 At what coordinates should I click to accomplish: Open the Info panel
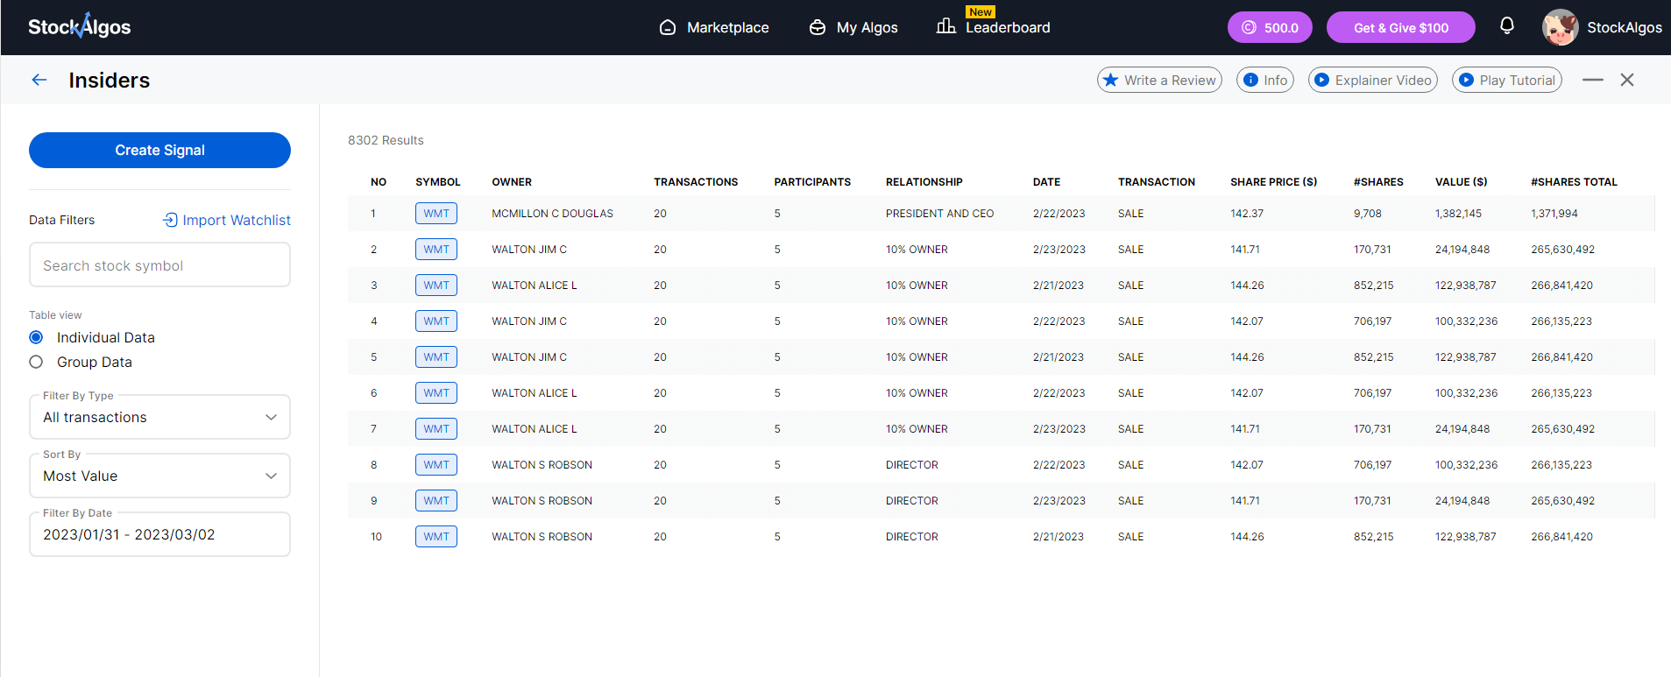tap(1264, 80)
